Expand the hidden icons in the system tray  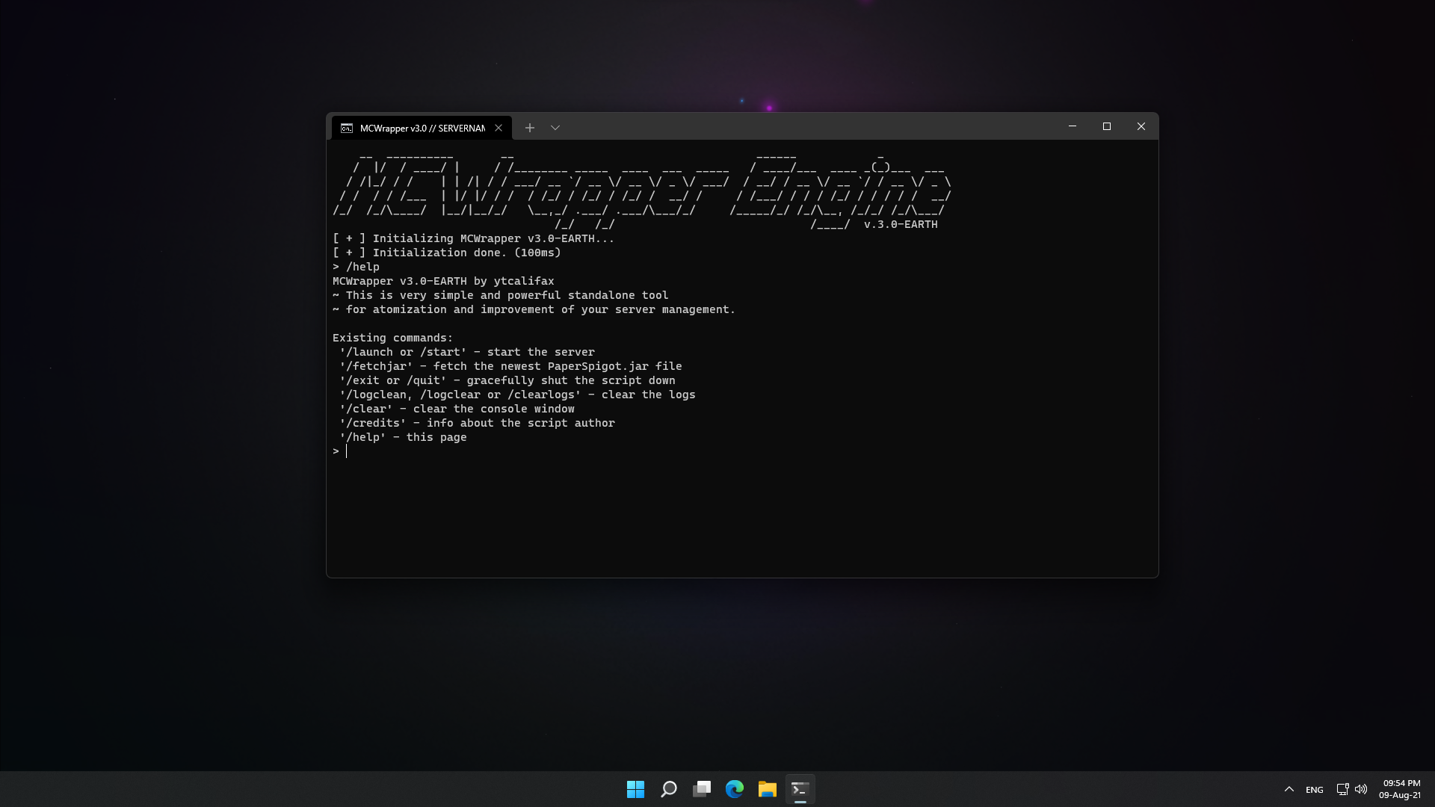(x=1289, y=789)
